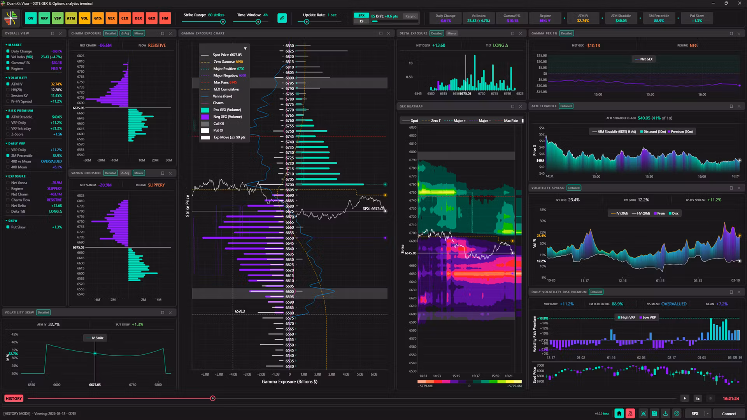
Task: Click the Resync button next to ES Drift
Action: tap(411, 16)
